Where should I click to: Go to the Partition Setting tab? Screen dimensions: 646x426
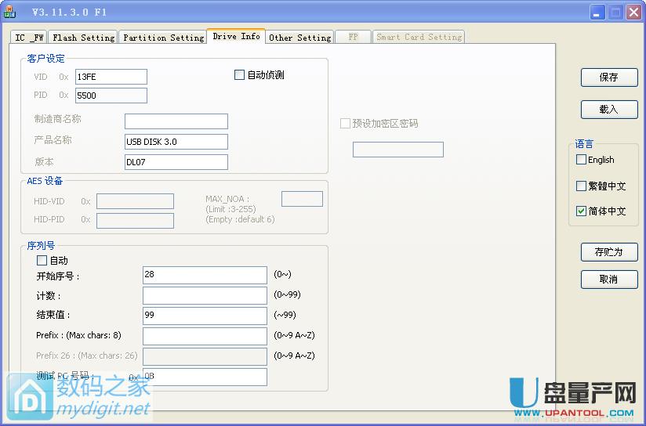pos(163,38)
